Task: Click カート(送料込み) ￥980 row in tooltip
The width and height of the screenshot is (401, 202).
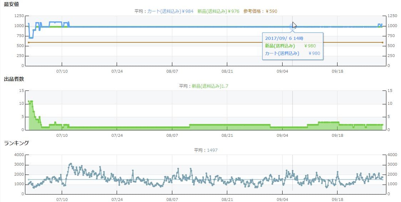Action: (x=293, y=53)
